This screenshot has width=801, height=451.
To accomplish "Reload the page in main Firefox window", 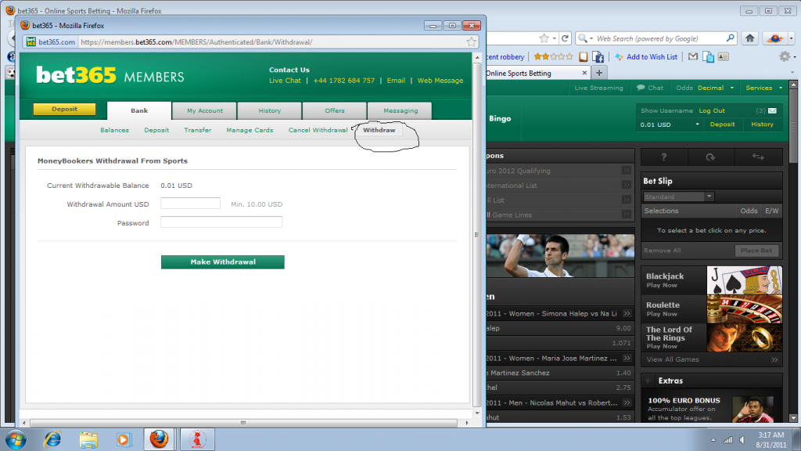I will [565, 38].
